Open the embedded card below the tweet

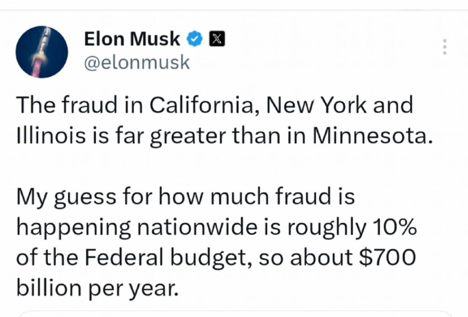tap(234, 314)
